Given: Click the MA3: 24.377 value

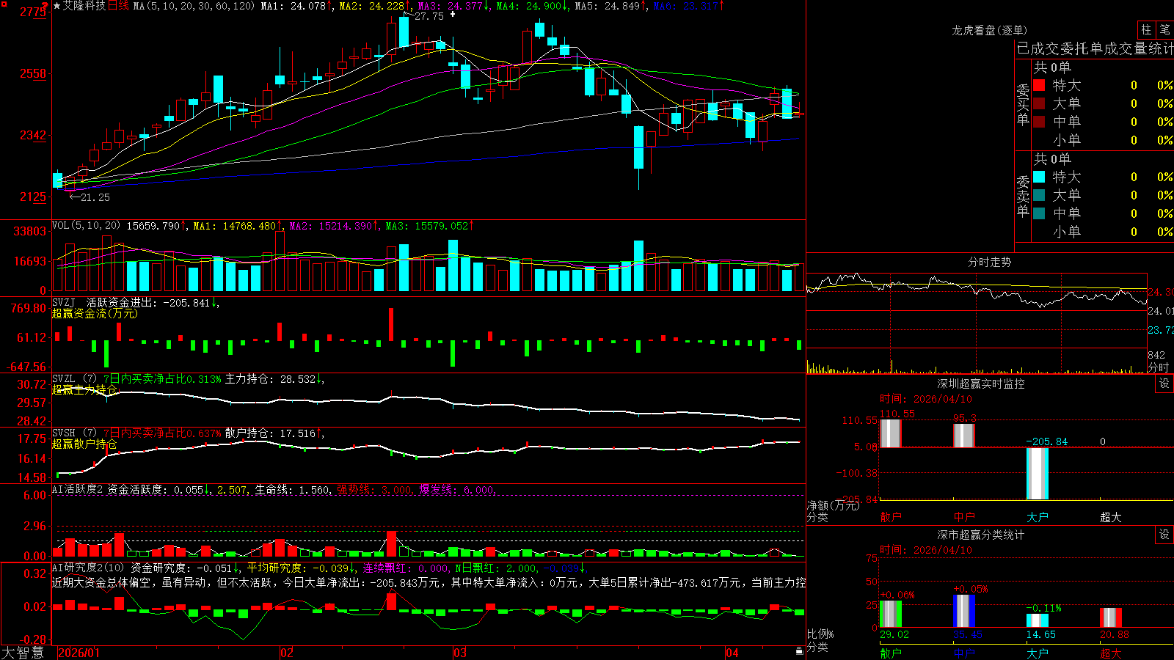Looking at the screenshot, I should pyautogui.click(x=451, y=6).
